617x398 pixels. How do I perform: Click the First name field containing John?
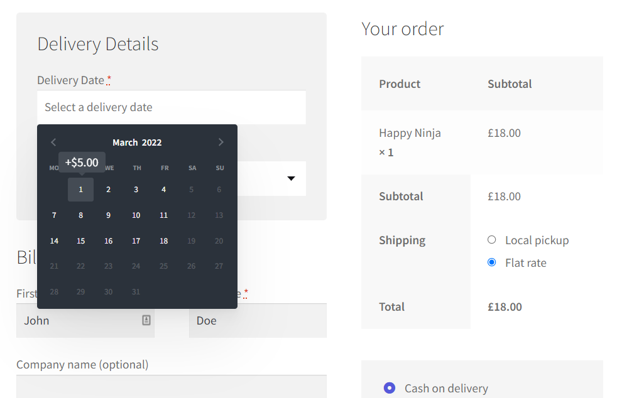pyautogui.click(x=85, y=320)
